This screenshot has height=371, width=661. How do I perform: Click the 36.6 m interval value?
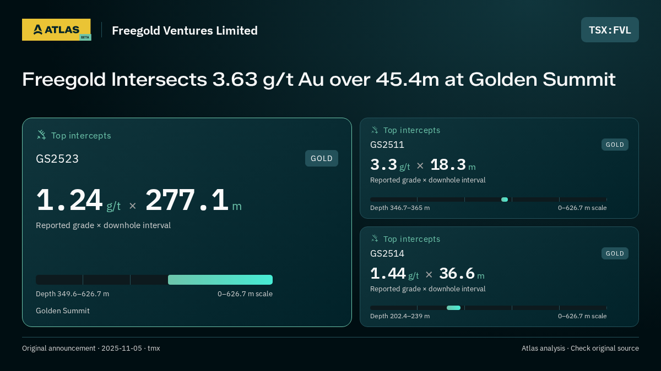click(x=462, y=274)
